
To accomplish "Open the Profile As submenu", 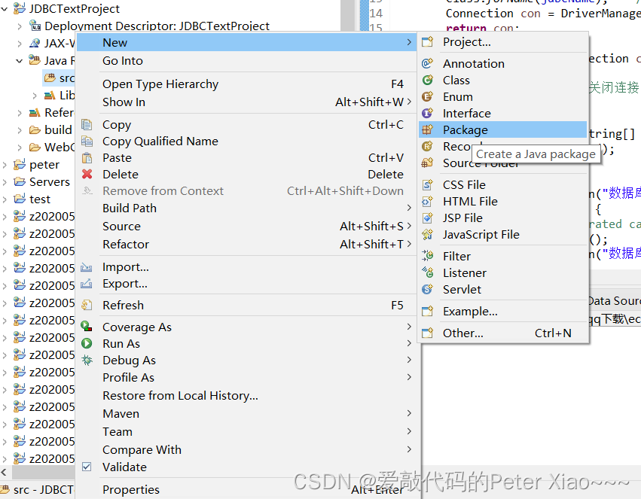I will point(246,377).
